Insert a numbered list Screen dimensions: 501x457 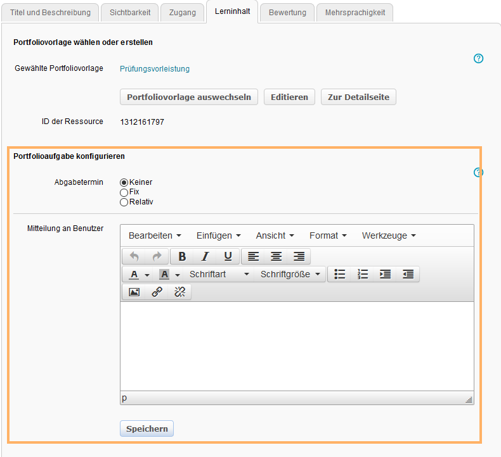click(x=363, y=274)
